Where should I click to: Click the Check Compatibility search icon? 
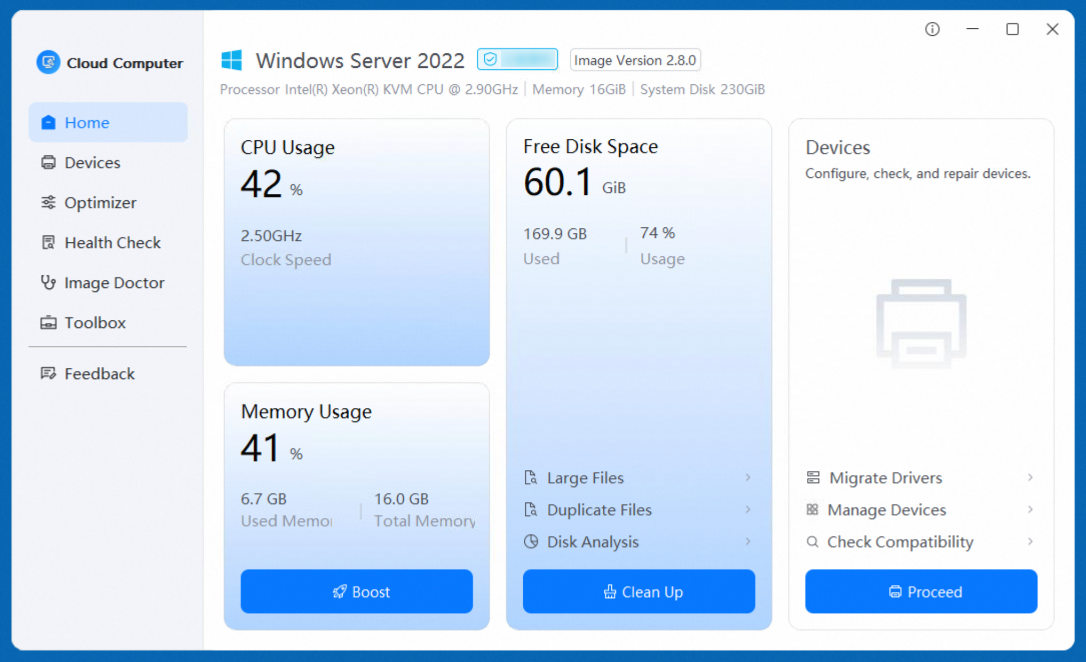coord(813,541)
